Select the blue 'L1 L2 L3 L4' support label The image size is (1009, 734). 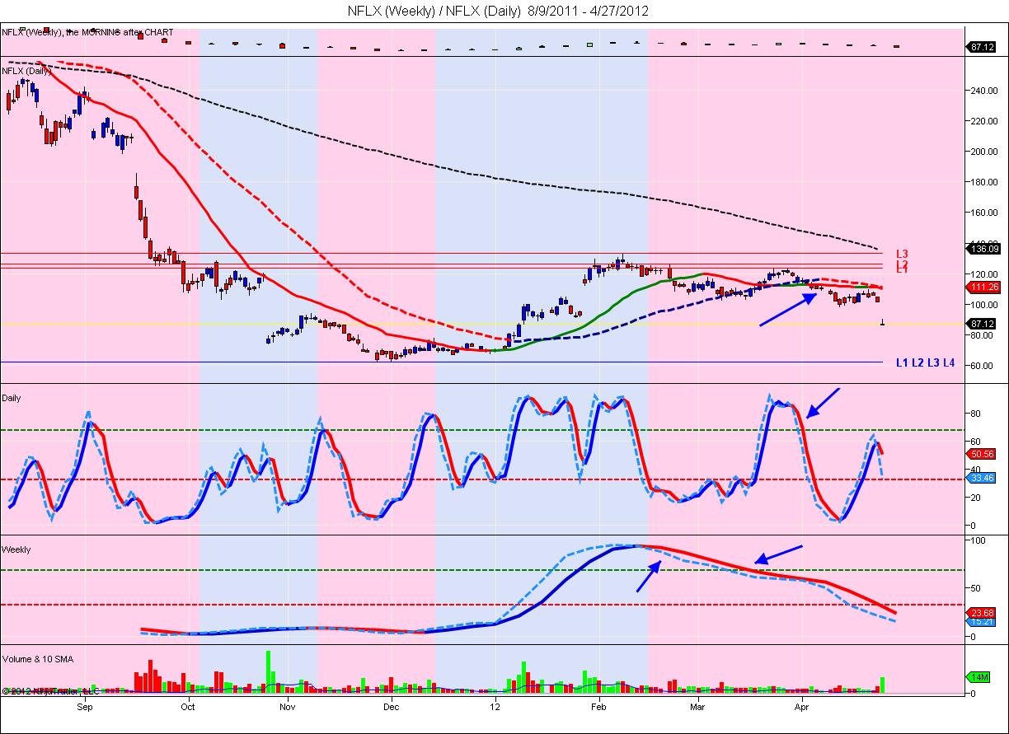pyautogui.click(x=925, y=362)
